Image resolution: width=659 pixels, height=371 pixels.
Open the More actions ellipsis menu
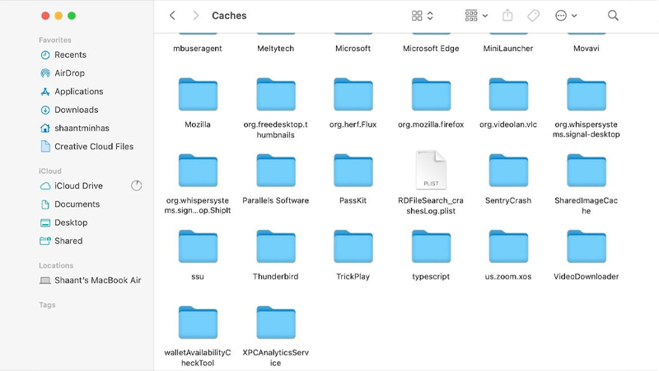point(566,16)
